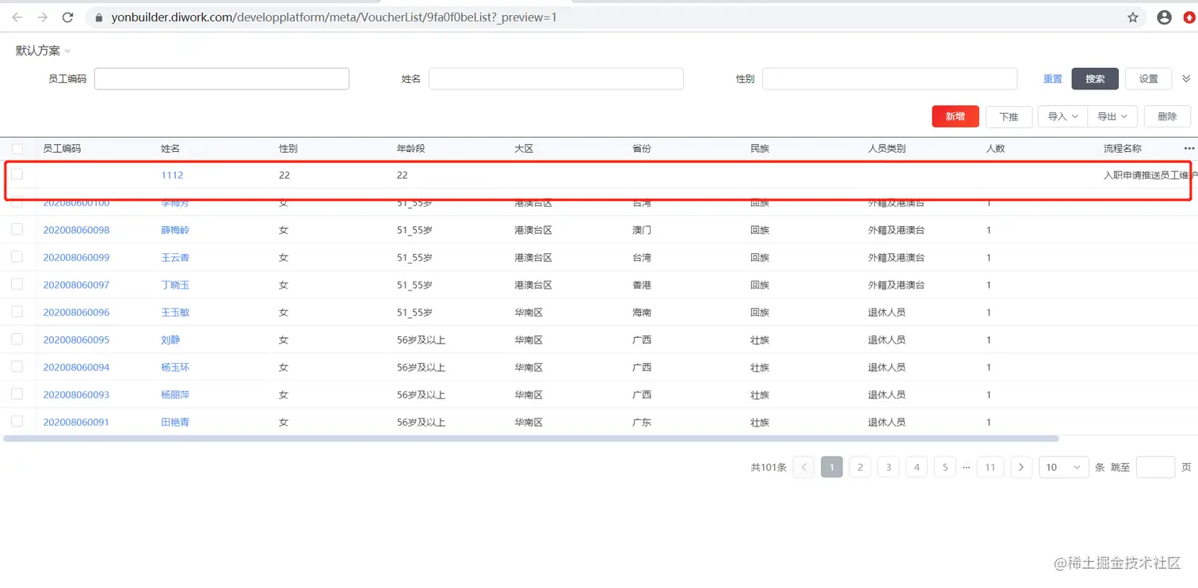Click the current page 1 button
The image size is (1198, 588).
[x=831, y=467]
